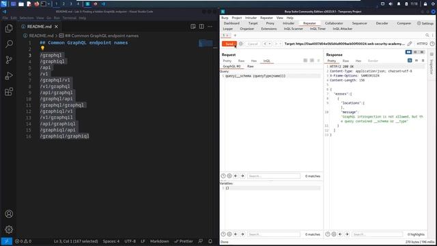437x246 pixels.
Task: Select request InQL view tab
Action: point(267,61)
